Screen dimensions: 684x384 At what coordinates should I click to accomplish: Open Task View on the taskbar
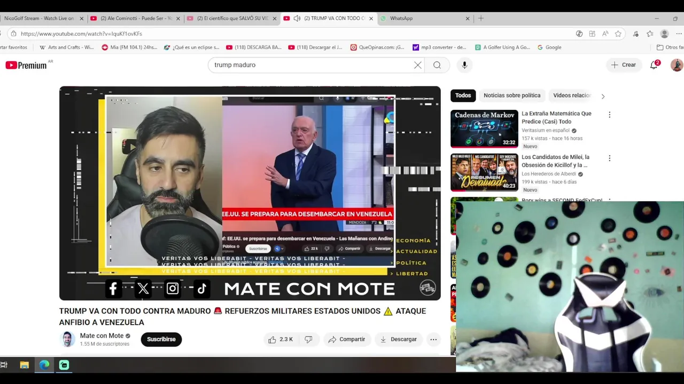click(4, 365)
